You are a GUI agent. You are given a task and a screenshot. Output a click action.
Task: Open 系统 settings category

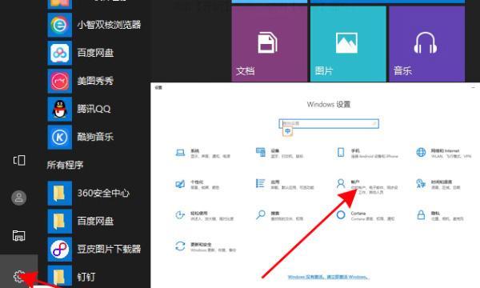click(202, 153)
